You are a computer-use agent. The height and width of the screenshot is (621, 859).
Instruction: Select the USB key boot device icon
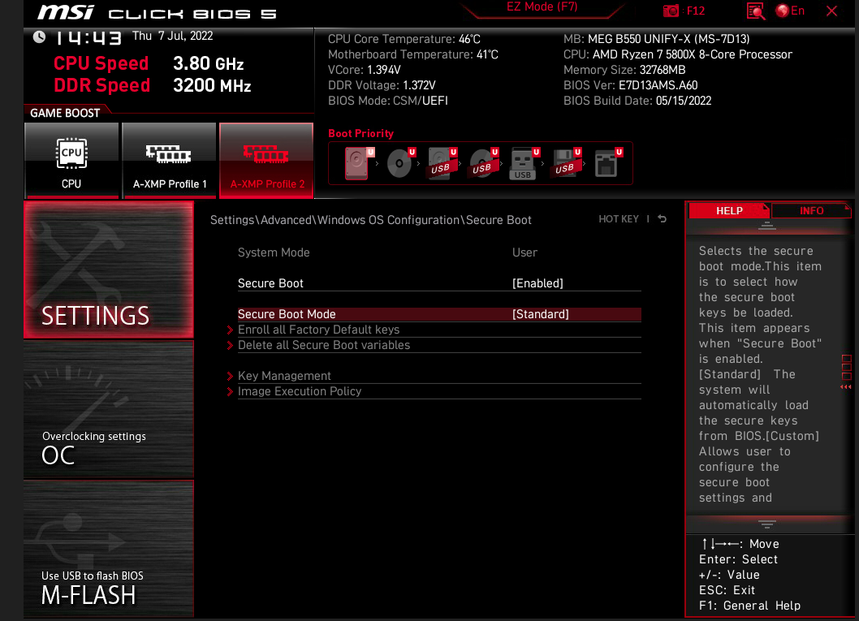[x=524, y=163]
